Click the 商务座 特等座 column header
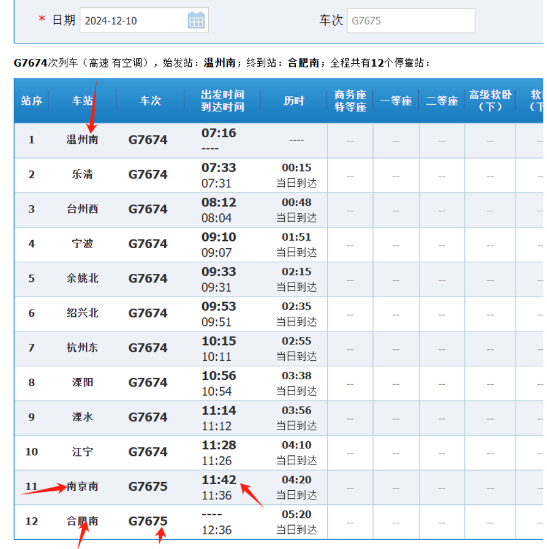This screenshot has width=547, height=549. (x=350, y=101)
